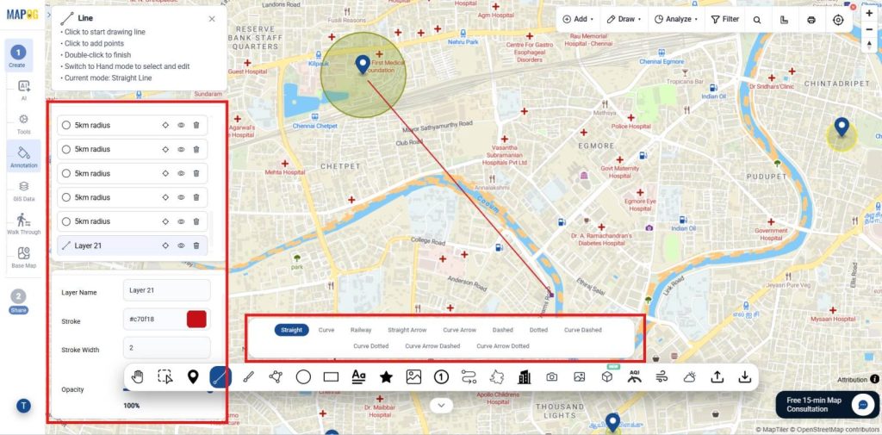The width and height of the screenshot is (882, 435).
Task: Choose Curve Arrow Dashed mode
Action: pyautogui.click(x=432, y=346)
